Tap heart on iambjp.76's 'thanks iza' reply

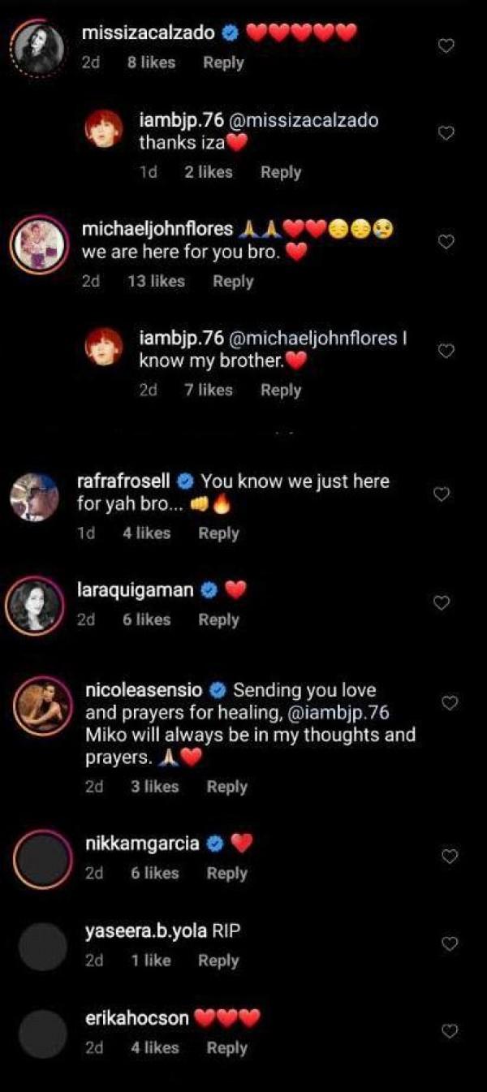446,133
